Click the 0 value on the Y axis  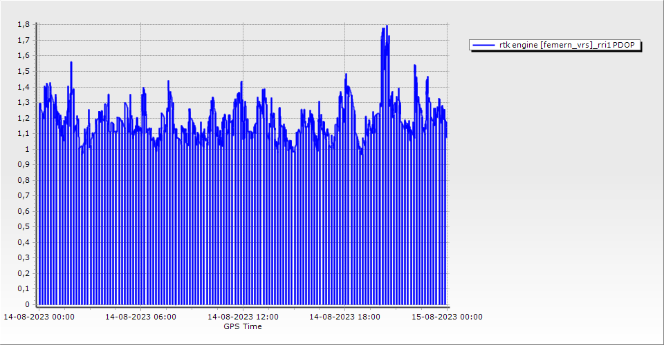(27, 304)
